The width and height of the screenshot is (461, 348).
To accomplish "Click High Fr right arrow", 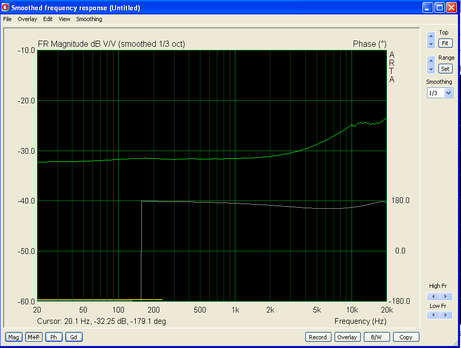I will [446, 296].
